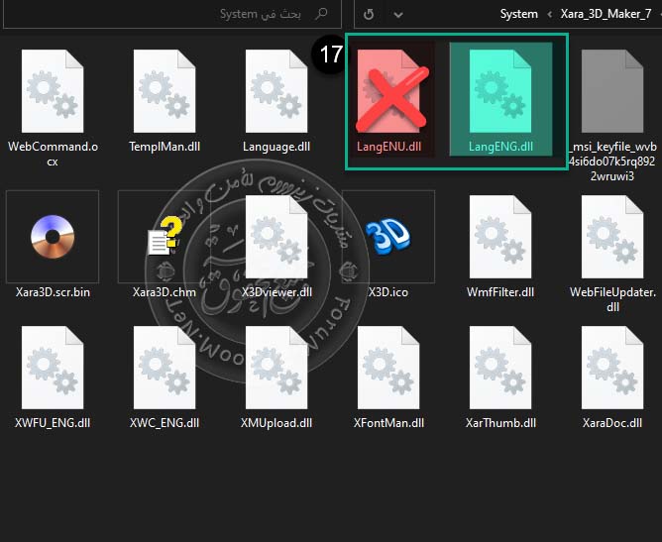Click the file name WebFileUpdater.dll
This screenshot has width=662, height=542.
point(612,299)
